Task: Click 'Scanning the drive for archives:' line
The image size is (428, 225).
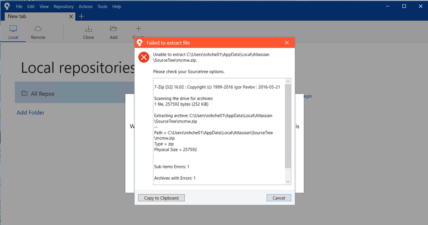Action: tap(183, 98)
